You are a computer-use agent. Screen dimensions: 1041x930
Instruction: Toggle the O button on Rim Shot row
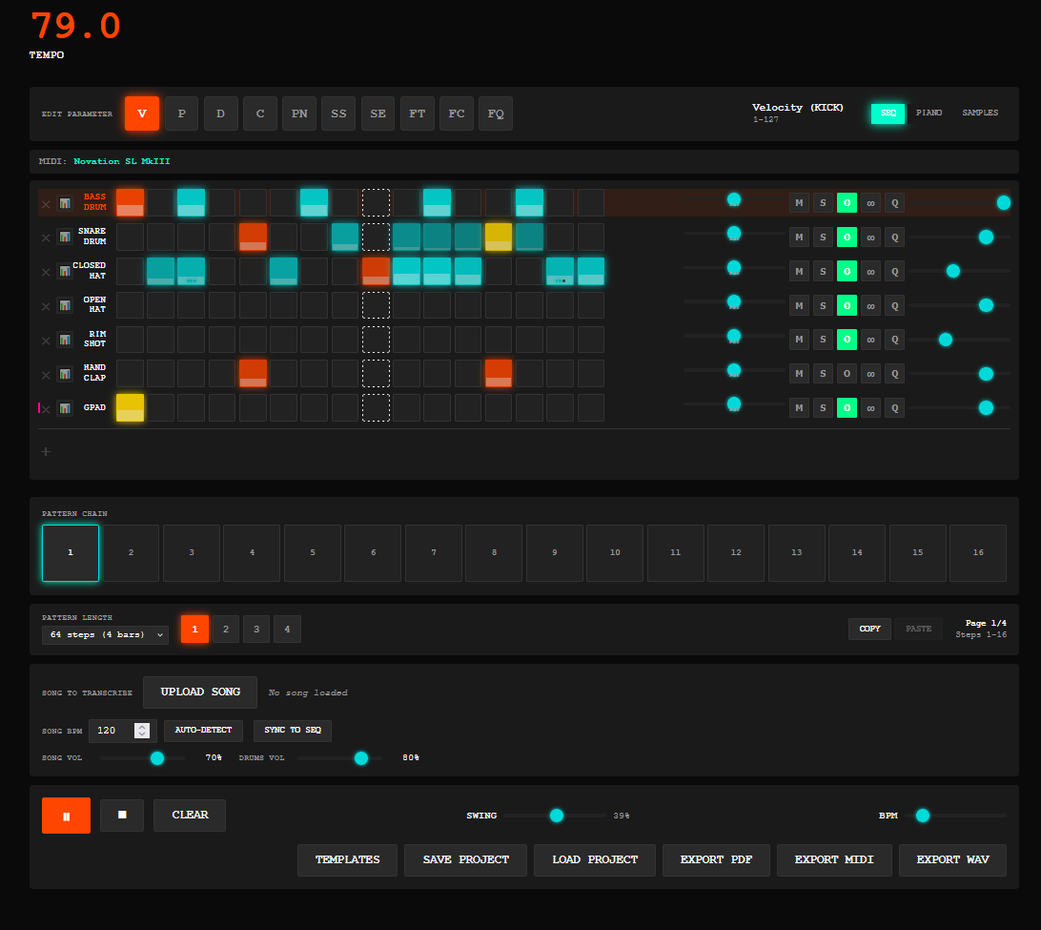tap(847, 340)
